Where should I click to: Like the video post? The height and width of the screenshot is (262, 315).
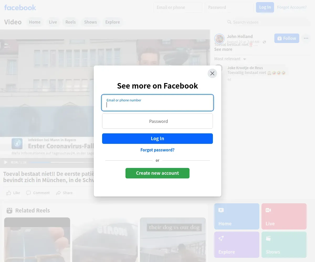click(13, 193)
